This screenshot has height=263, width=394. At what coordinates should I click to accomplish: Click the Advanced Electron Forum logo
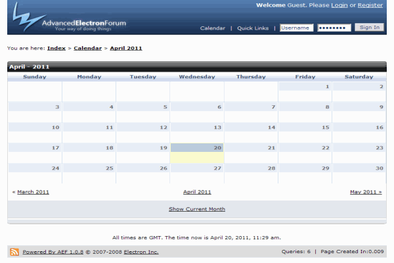click(70, 17)
